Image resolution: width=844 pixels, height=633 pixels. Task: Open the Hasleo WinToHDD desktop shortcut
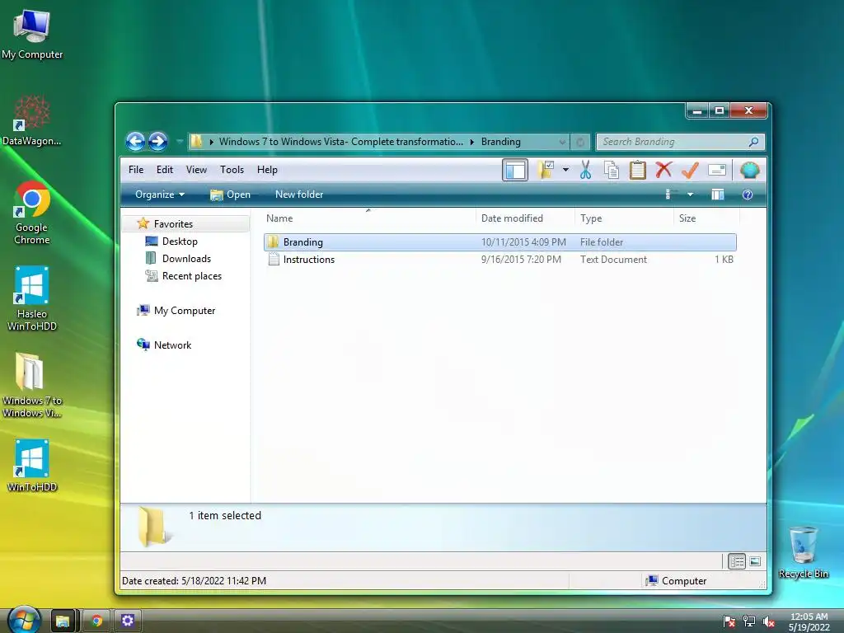[x=32, y=298]
